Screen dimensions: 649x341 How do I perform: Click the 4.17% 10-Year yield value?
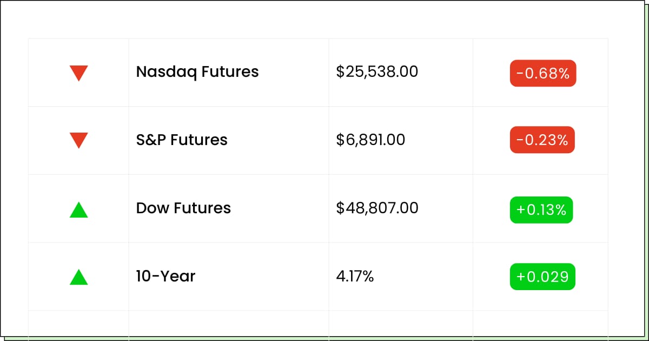click(x=355, y=276)
